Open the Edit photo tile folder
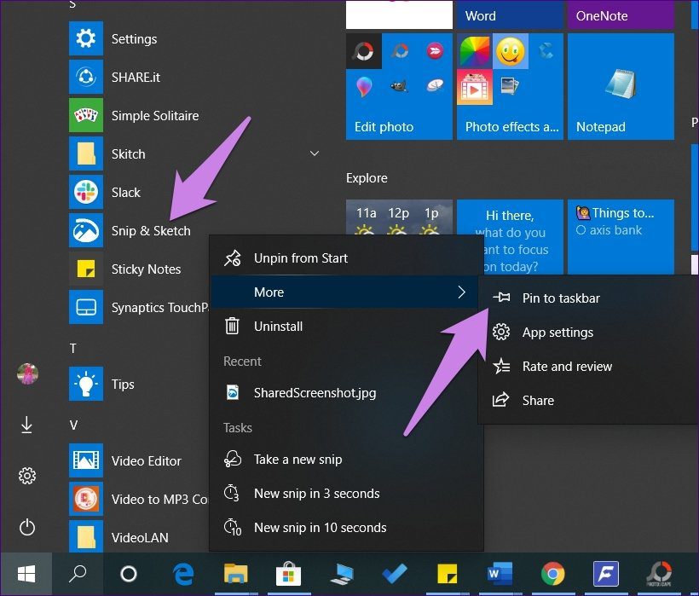The height and width of the screenshot is (596, 699). point(399,86)
